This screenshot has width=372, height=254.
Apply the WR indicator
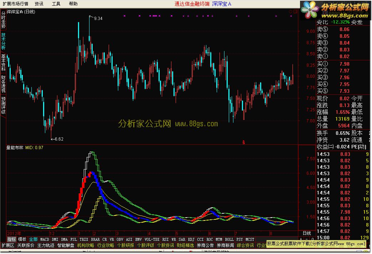coord(174,239)
